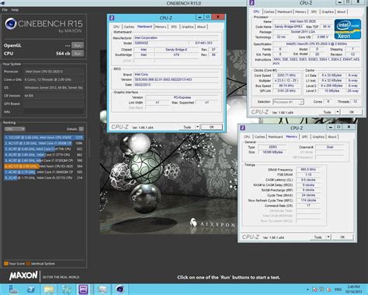This screenshot has width=368, height=295.
Task: Toggle the ranking Details button
Action: [x=82, y=129]
